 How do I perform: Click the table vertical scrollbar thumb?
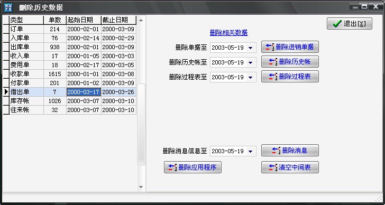[141, 124]
